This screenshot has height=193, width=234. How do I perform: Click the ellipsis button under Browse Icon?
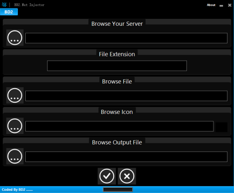tap(15, 126)
